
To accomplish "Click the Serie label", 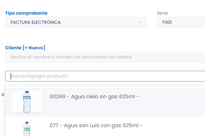I will [162, 13].
